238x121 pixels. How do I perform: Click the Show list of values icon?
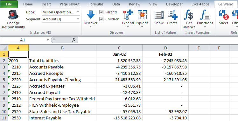[159, 15]
